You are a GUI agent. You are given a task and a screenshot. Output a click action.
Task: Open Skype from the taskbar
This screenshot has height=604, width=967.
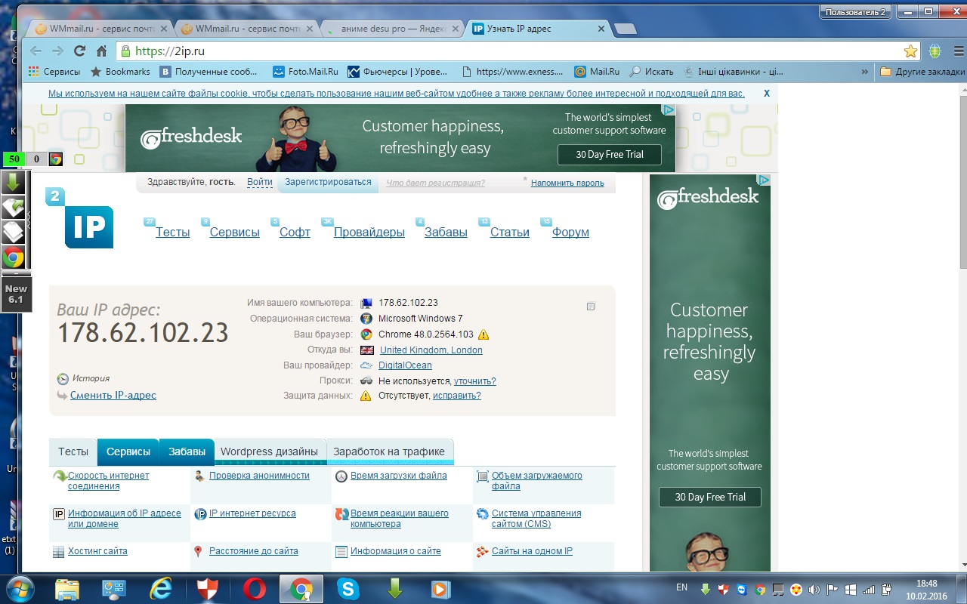click(348, 589)
